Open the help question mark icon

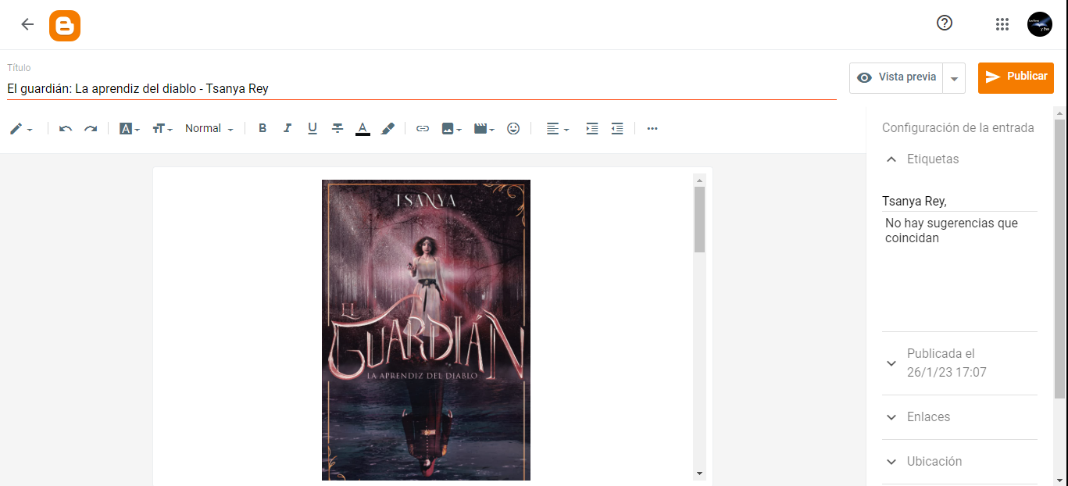945,23
